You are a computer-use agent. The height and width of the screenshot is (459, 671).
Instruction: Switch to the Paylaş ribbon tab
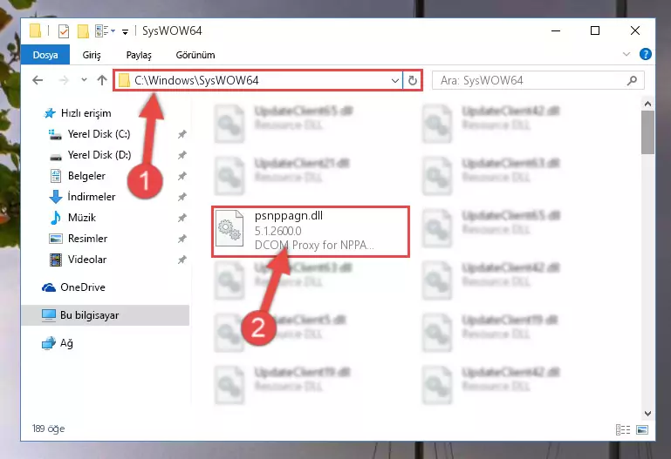tap(139, 55)
